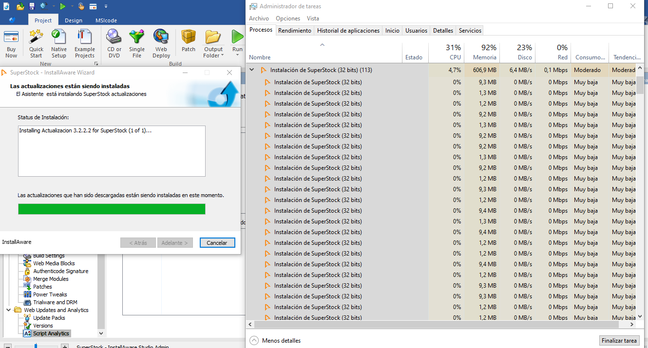The image size is (648, 348).
Task: Open dropdown next to the gear build icon
Action: [x=53, y=6]
